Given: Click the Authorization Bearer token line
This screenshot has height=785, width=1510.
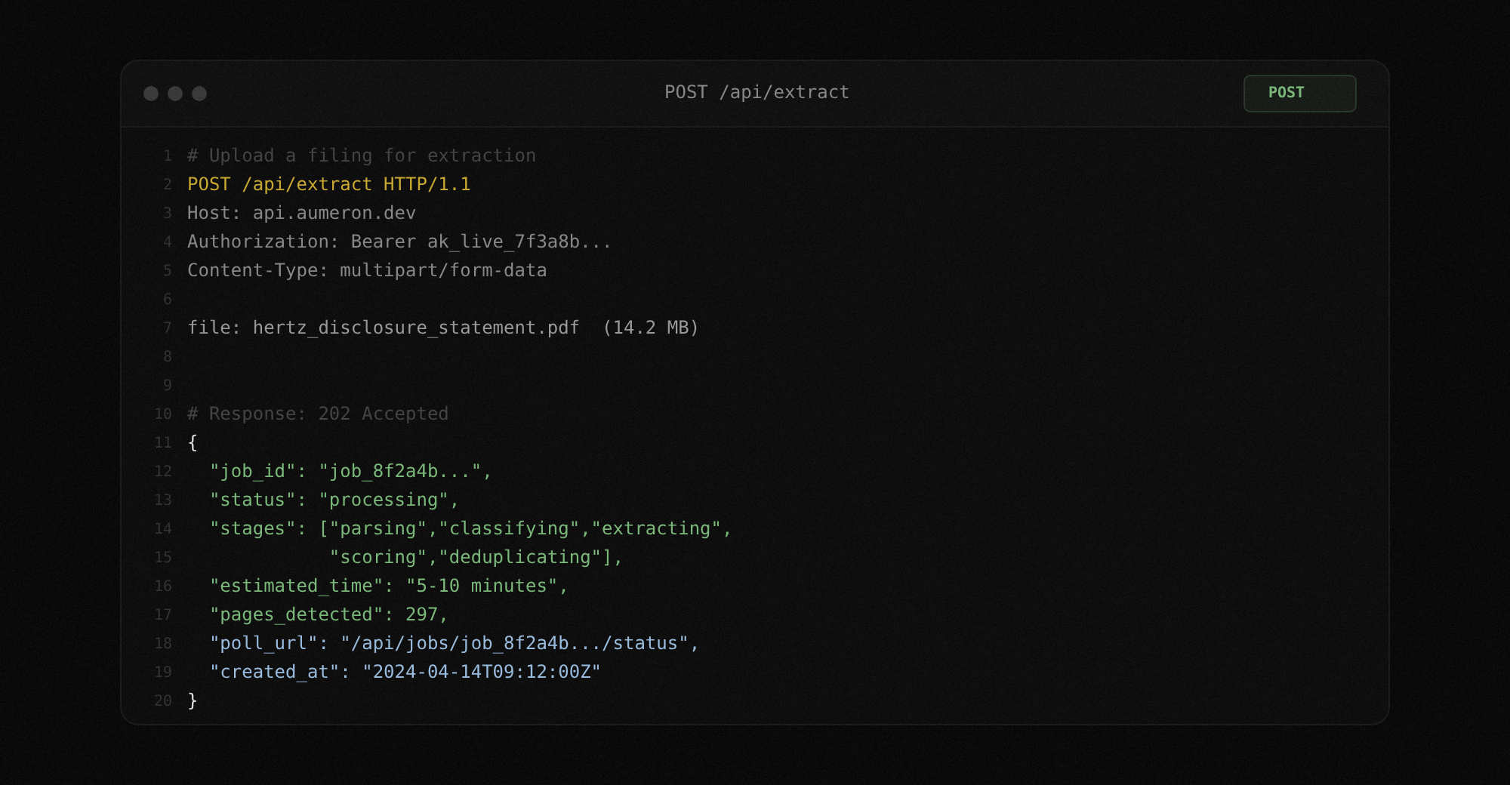Looking at the screenshot, I should click(x=399, y=242).
